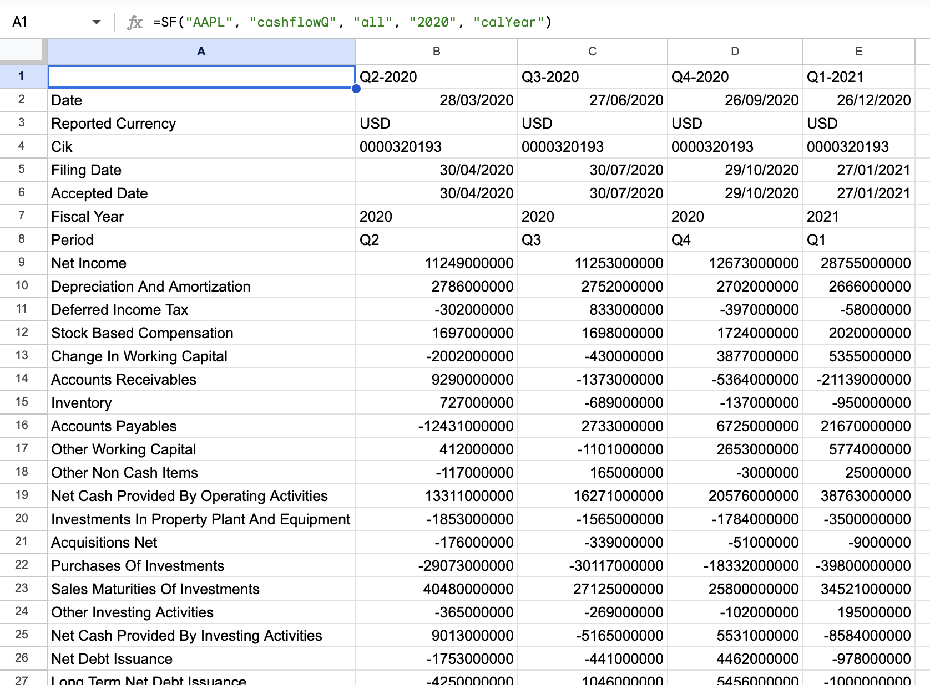The height and width of the screenshot is (685, 930).
Task: Click the date 27/06/2020 cell
Action: pos(593,100)
